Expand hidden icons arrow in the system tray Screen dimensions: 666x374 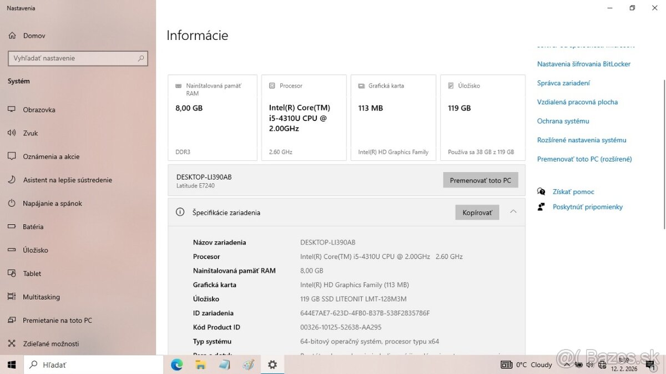tap(567, 365)
